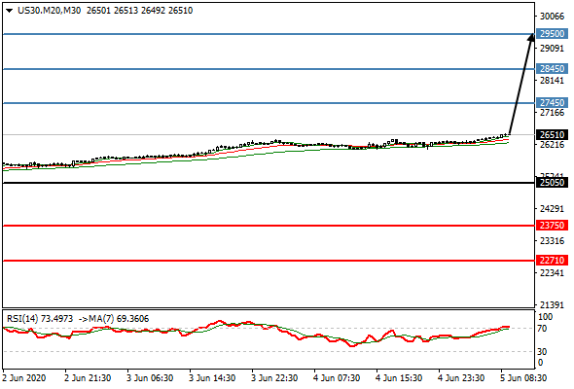Select the 23750 red horizontal level line

pos(269,226)
